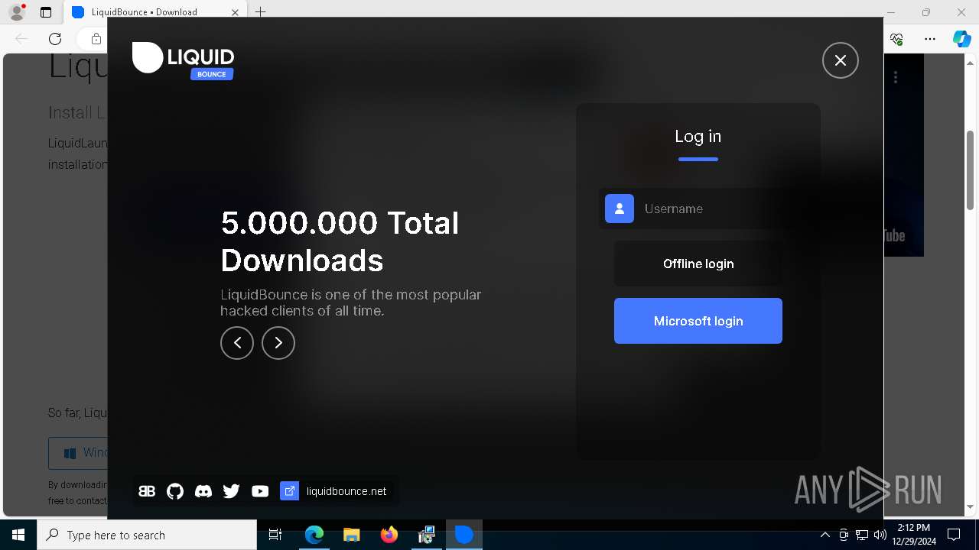
Task: Click the blue user icon beside Username
Action: [x=620, y=209]
